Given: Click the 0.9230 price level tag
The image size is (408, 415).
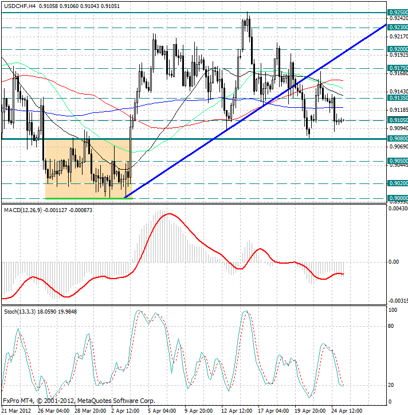Looking at the screenshot, I should pos(398,27).
